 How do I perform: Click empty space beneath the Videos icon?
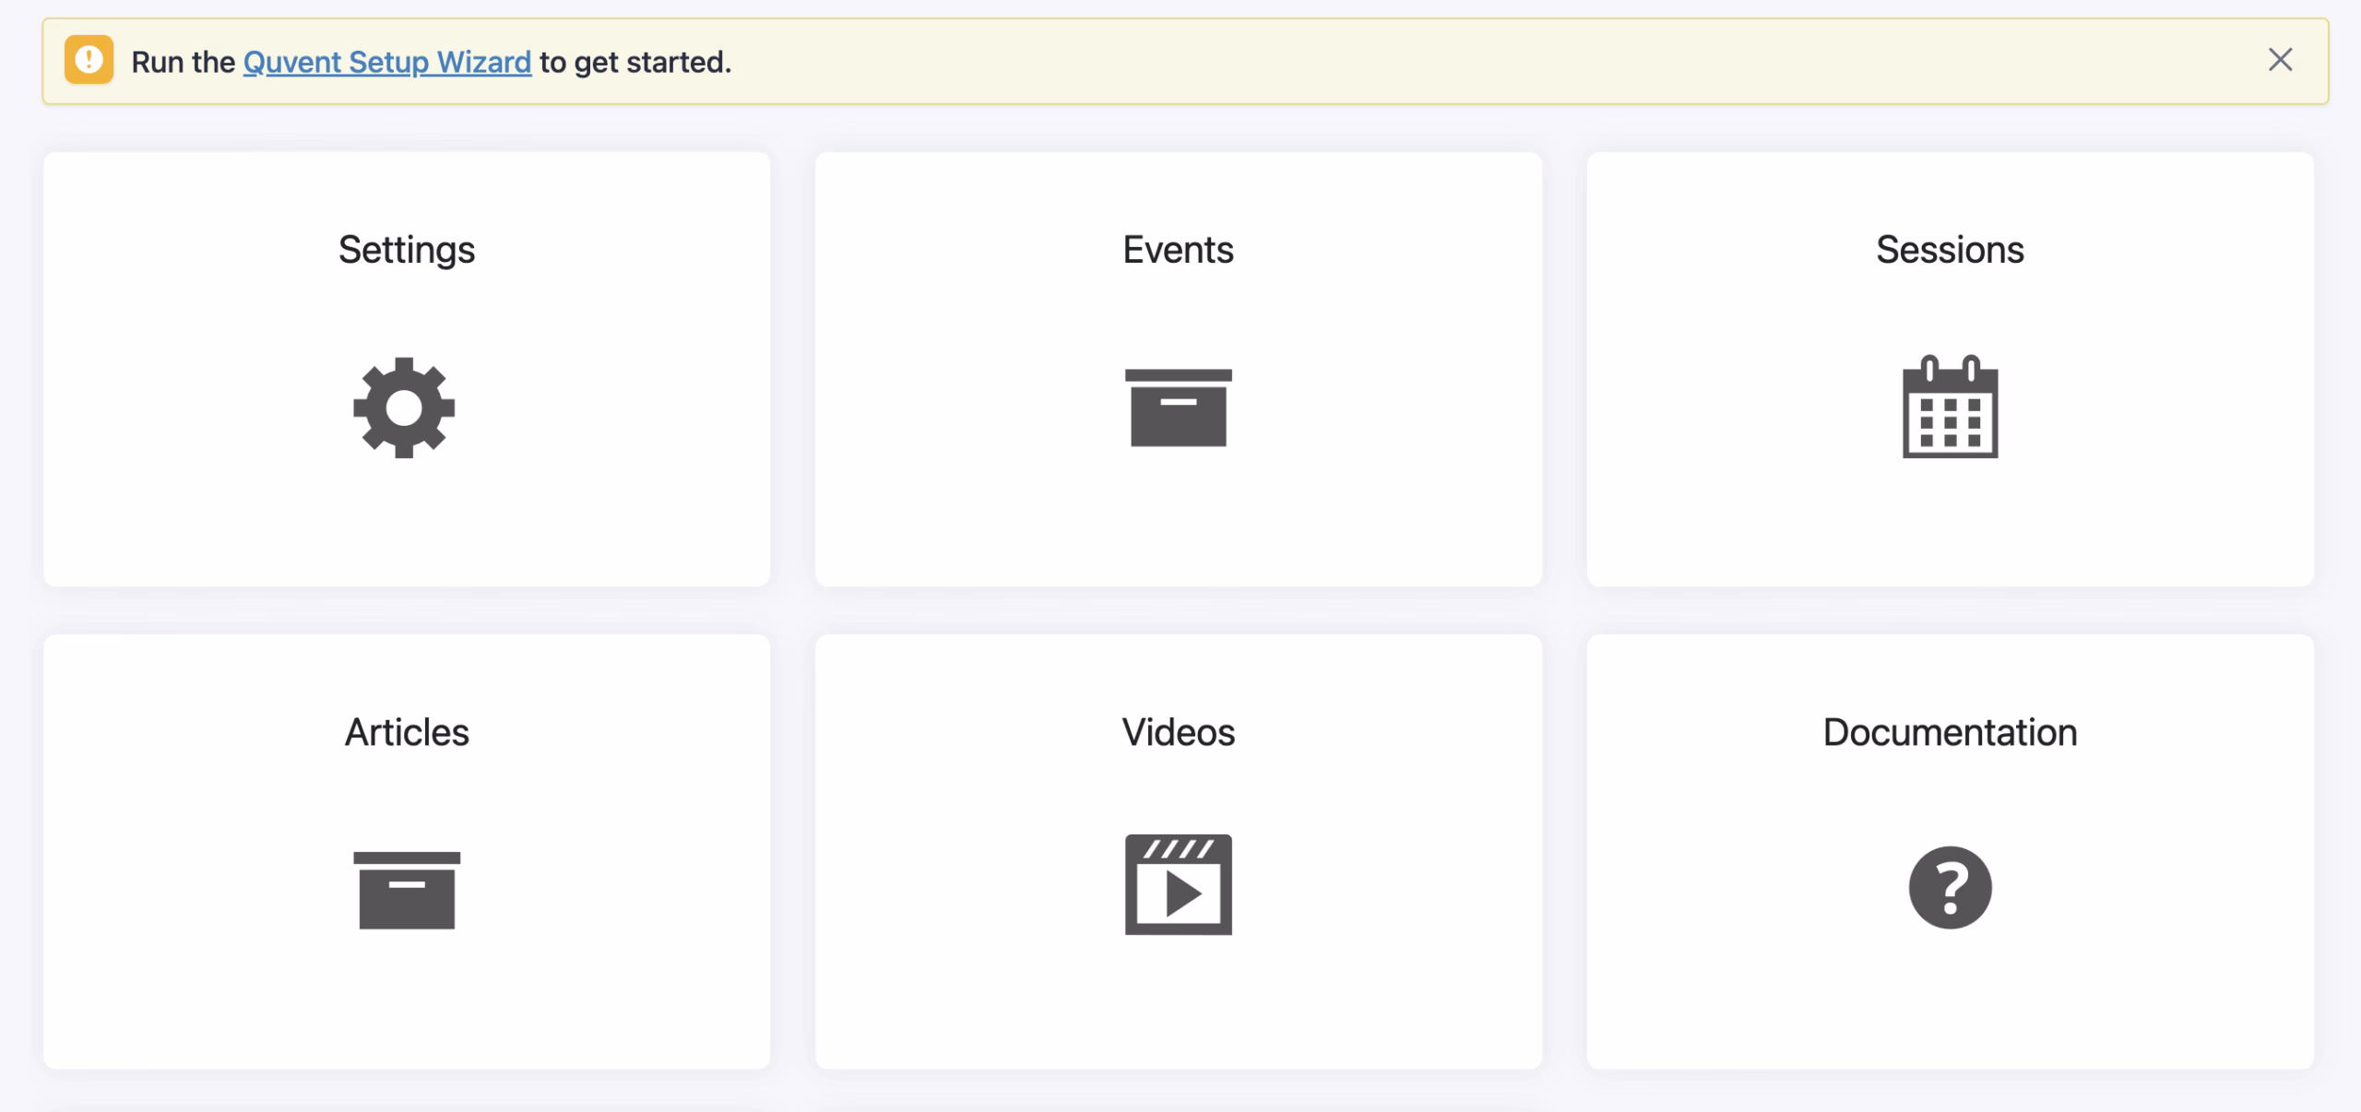click(x=1178, y=1005)
